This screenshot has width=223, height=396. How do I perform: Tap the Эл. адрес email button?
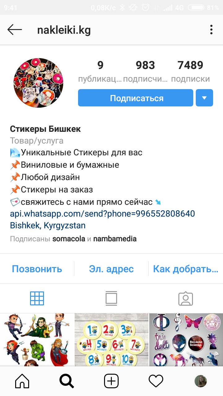[111, 269]
